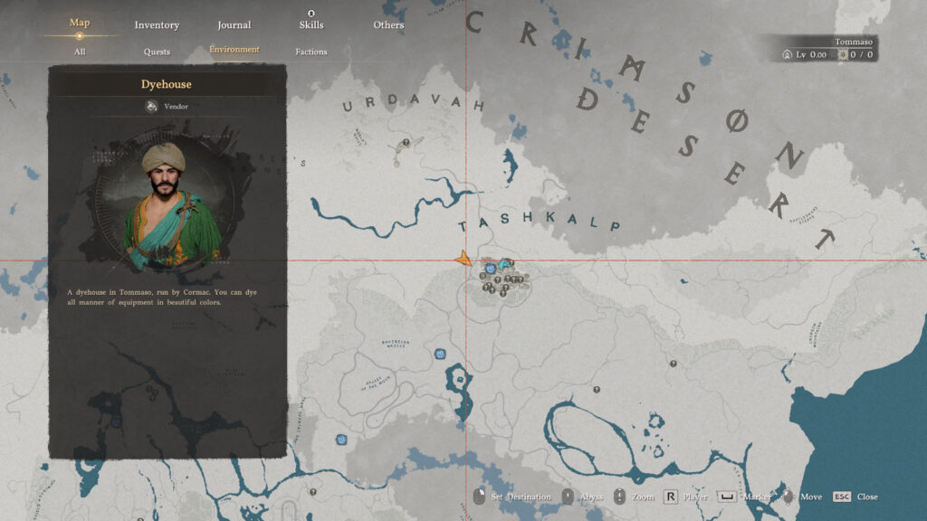Click the Player label
Screen dimensions: 927x521
pyautogui.click(x=695, y=497)
